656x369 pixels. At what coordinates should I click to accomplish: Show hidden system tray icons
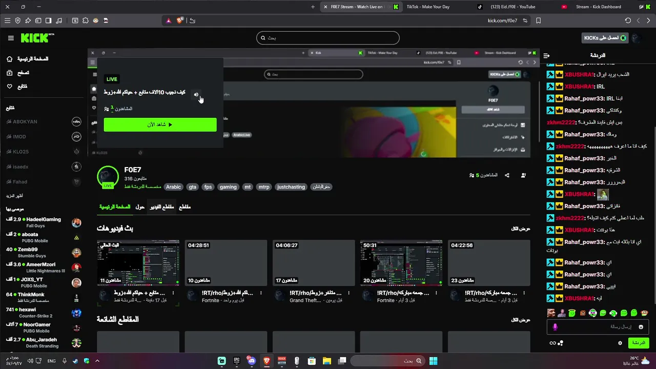tap(97, 361)
